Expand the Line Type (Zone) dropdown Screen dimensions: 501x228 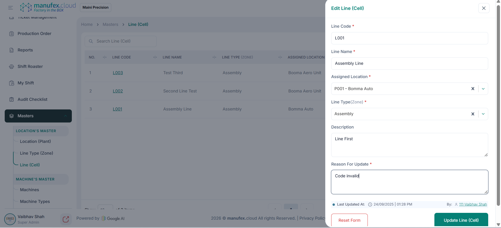483,114
